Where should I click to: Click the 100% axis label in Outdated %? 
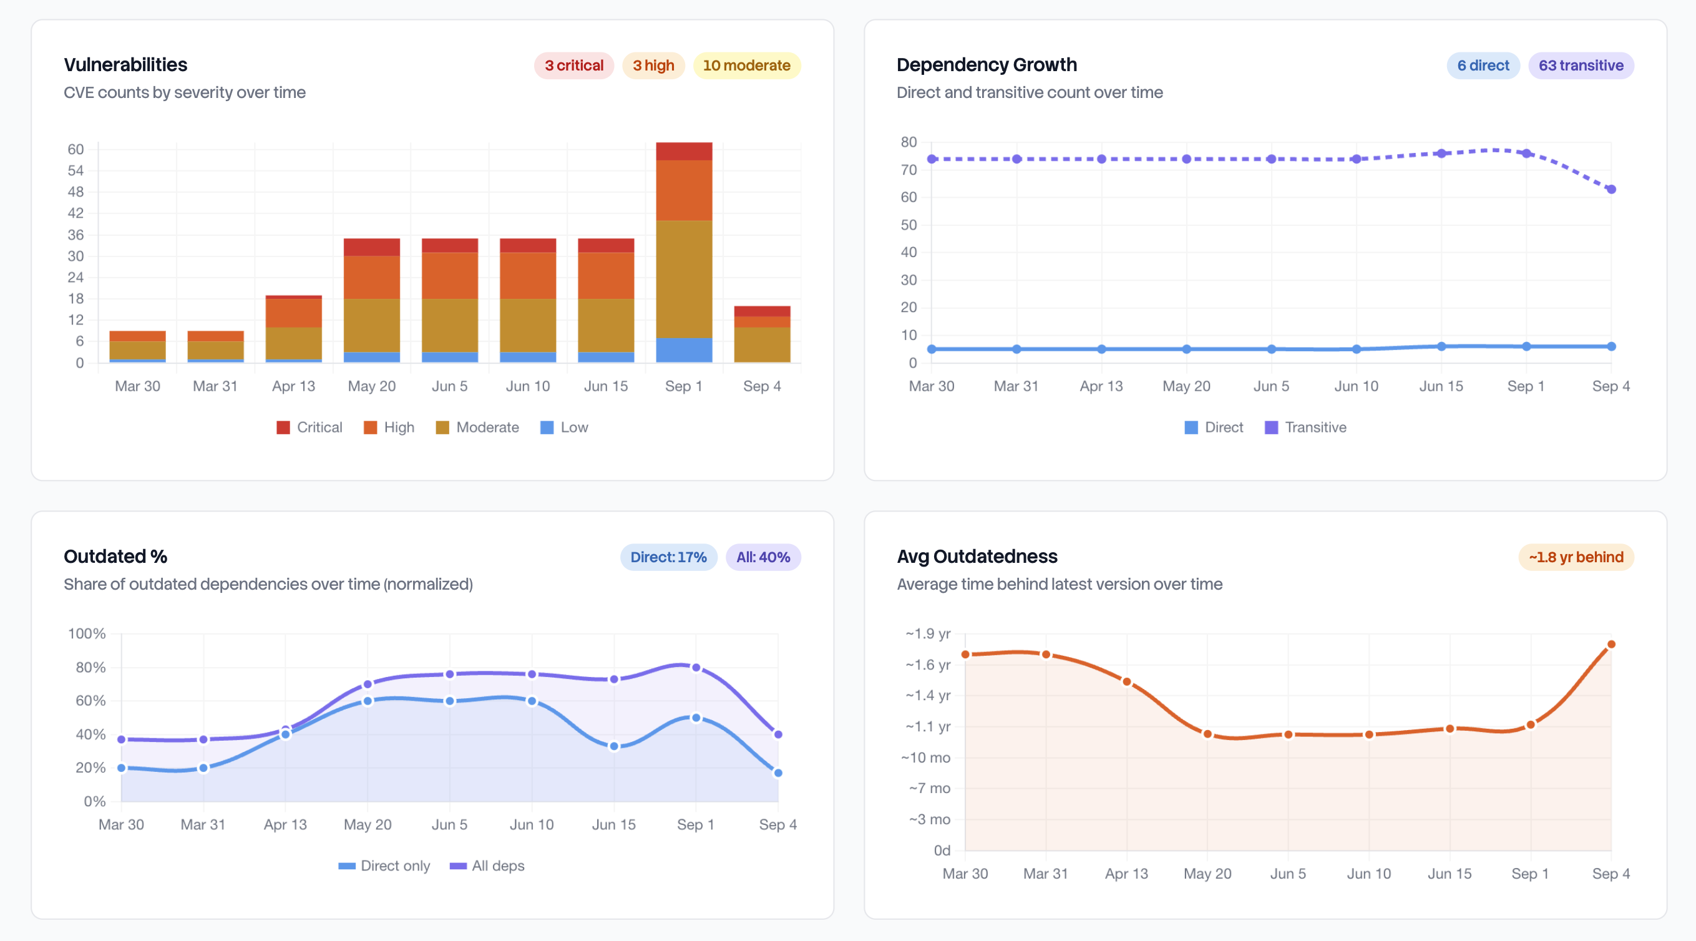tap(87, 633)
